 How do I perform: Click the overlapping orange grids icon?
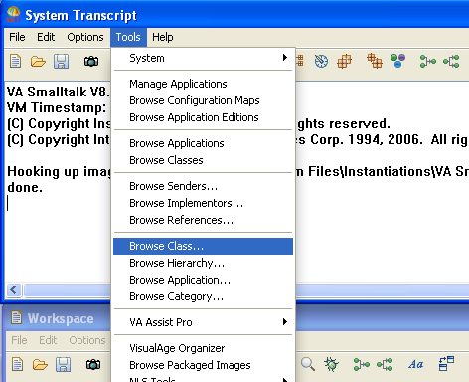tap(344, 61)
